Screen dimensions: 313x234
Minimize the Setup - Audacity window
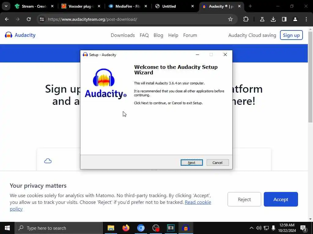(x=197, y=55)
